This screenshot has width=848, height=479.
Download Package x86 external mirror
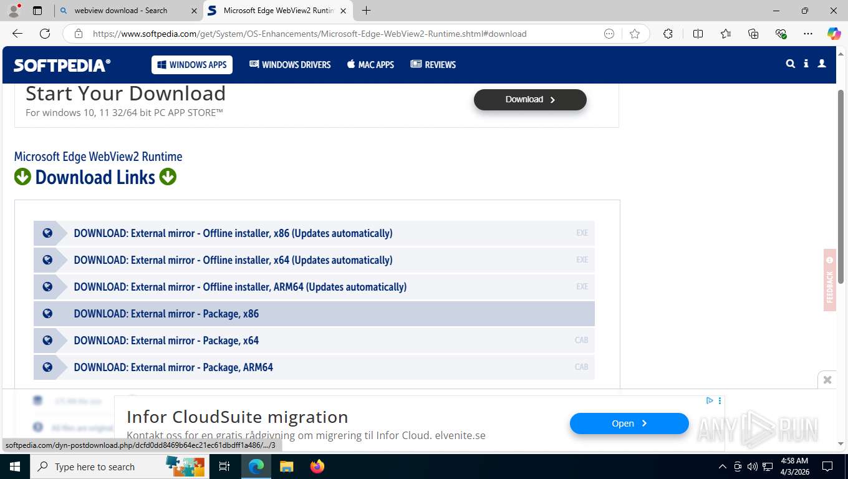coord(314,314)
